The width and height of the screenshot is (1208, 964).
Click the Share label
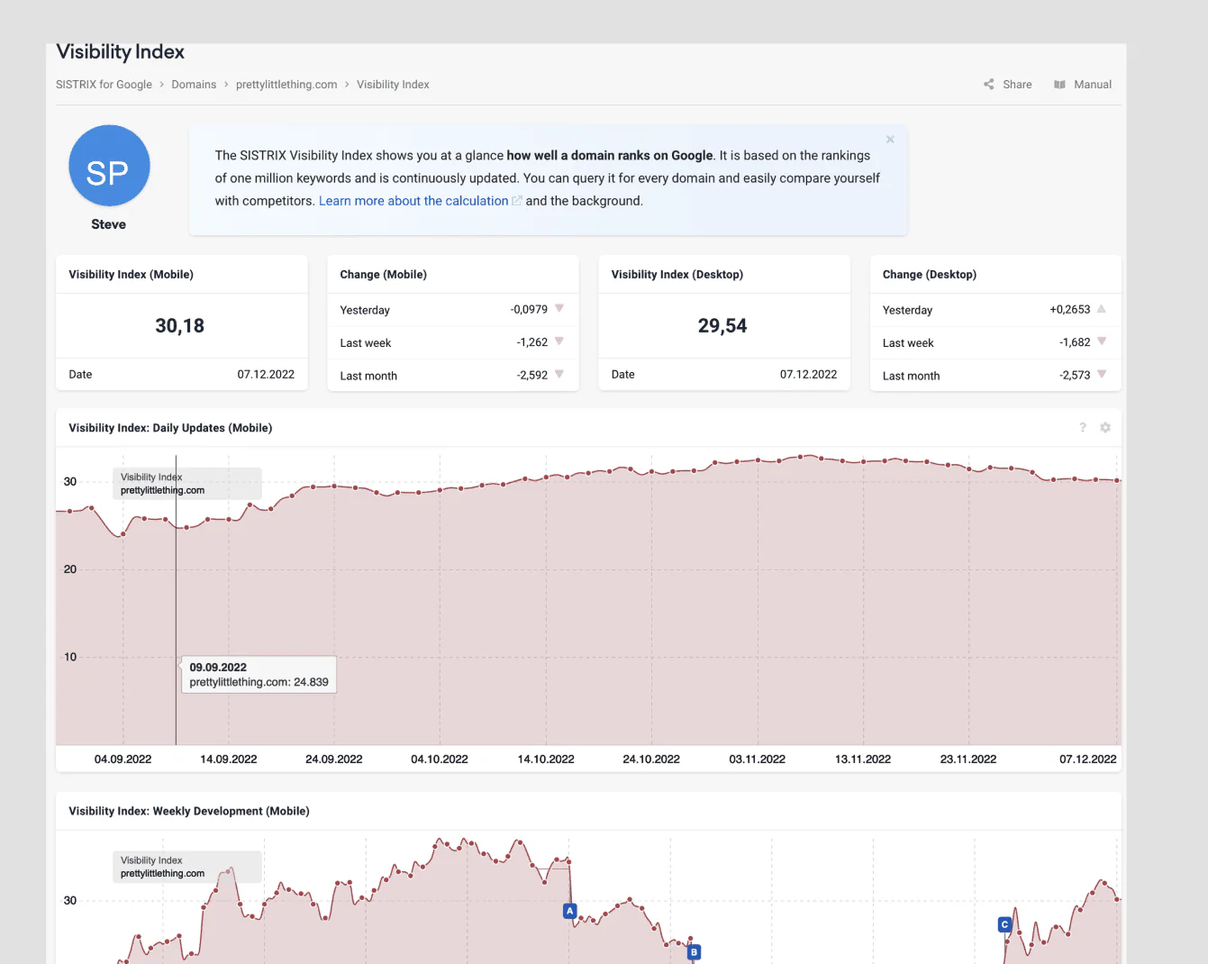point(1017,85)
